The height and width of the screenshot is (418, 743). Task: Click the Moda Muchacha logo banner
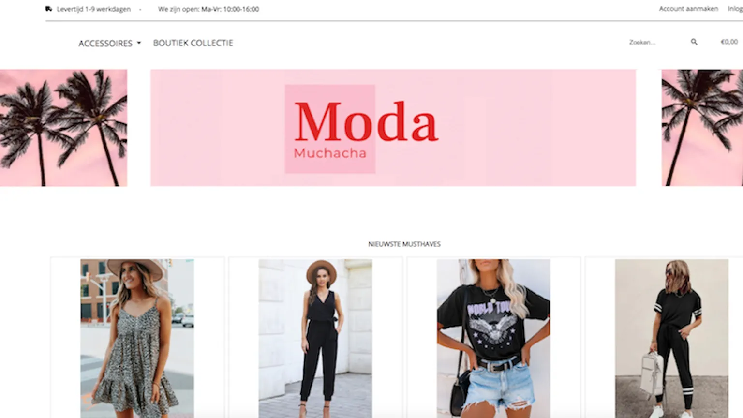click(x=393, y=128)
